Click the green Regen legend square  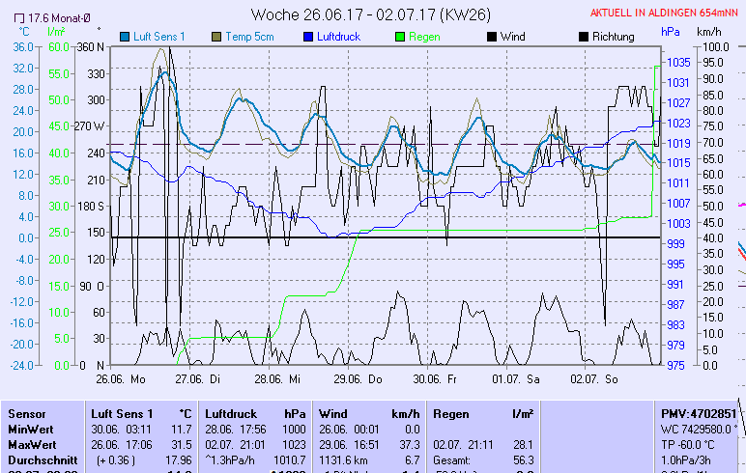pos(402,37)
